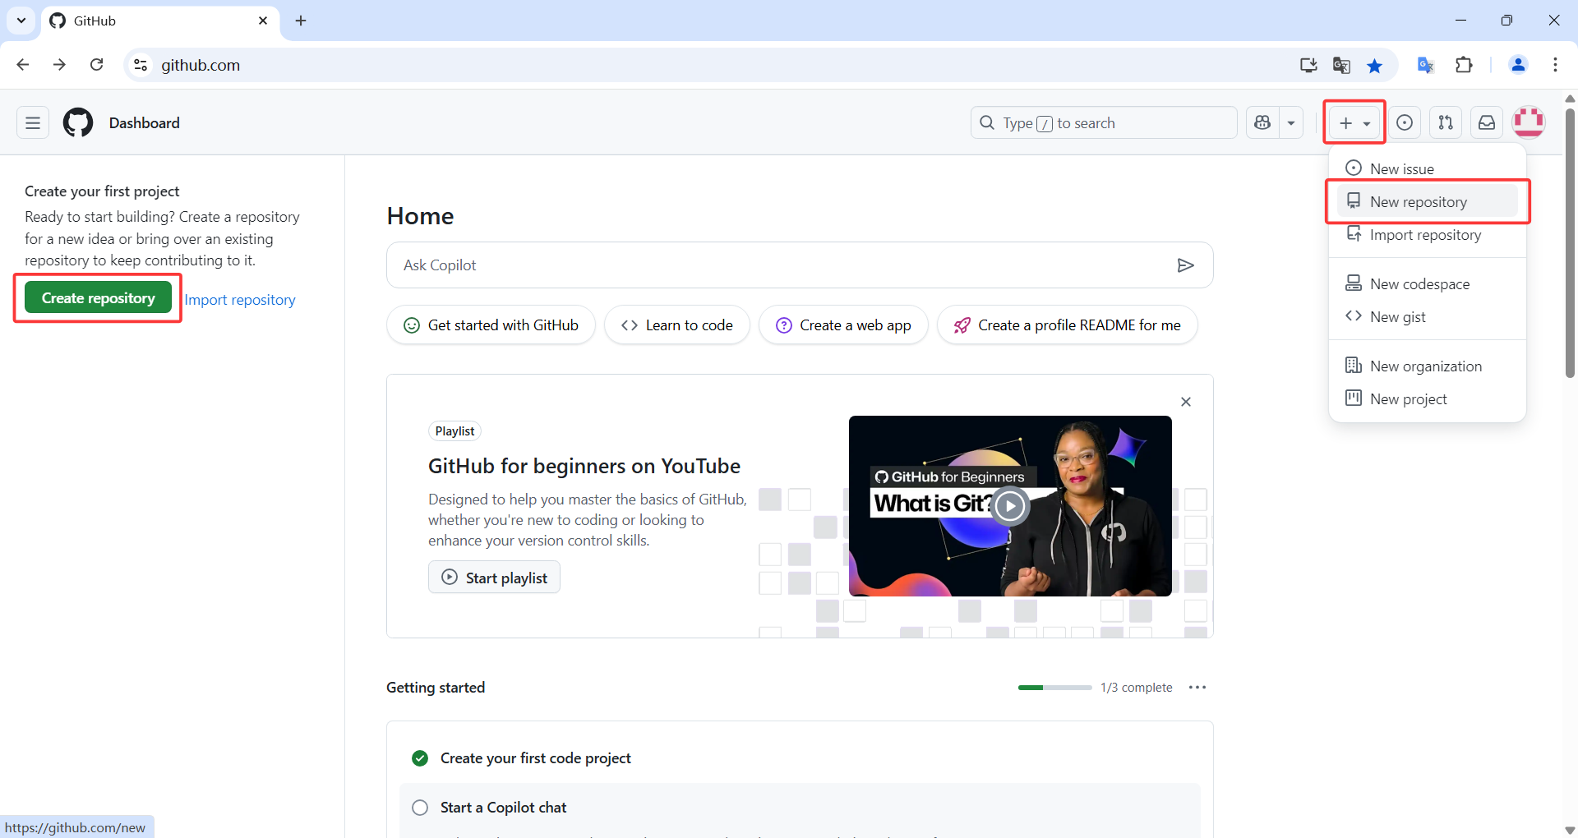This screenshot has height=838, width=1578.
Task: Click the Playlist label badge
Action: [454, 431]
